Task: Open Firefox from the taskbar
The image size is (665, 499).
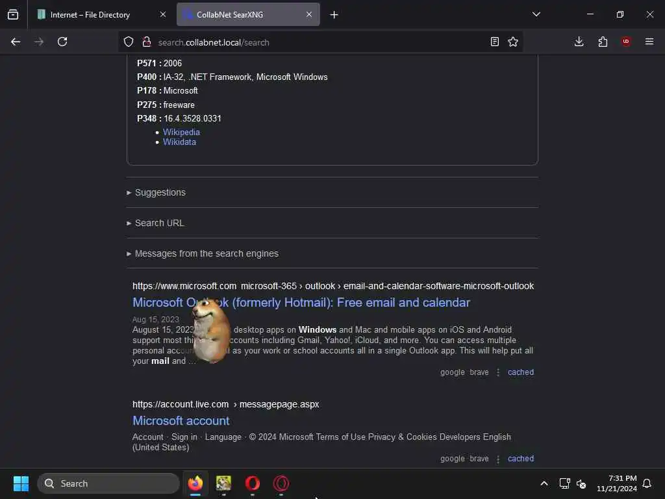Action: click(x=195, y=483)
